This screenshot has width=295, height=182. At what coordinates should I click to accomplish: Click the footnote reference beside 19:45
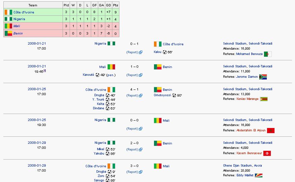tap(45, 71)
